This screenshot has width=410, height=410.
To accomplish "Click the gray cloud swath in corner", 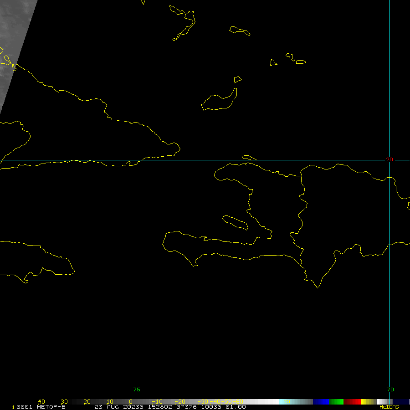I will coord(14,36).
